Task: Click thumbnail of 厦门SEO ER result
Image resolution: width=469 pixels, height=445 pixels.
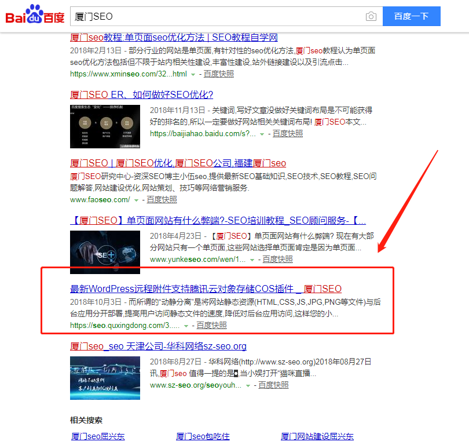Action: tap(105, 126)
